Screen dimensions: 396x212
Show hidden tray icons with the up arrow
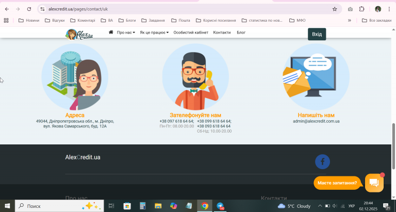pyautogui.click(x=320, y=206)
